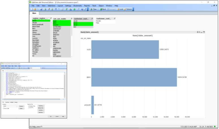Click Cancel in the Edit Script dialog
Viewport: 219px width, 129px height.
point(57,116)
